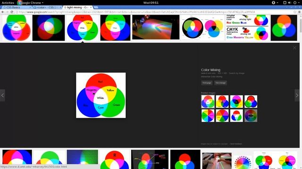Image resolution: width=302 pixels, height=169 pixels.
Task: Select bottom-row red magenta blue result
Action: pos(17,157)
